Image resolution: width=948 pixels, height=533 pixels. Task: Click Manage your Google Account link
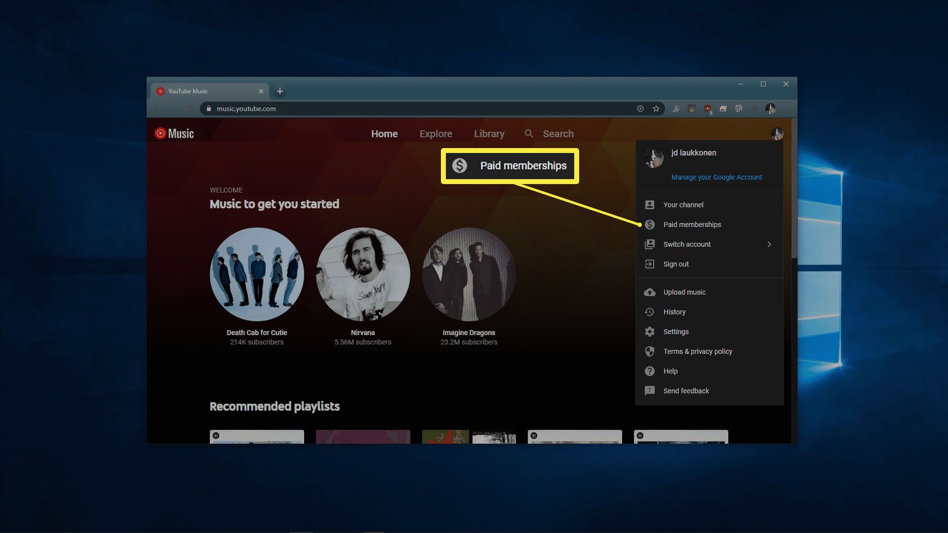716,177
